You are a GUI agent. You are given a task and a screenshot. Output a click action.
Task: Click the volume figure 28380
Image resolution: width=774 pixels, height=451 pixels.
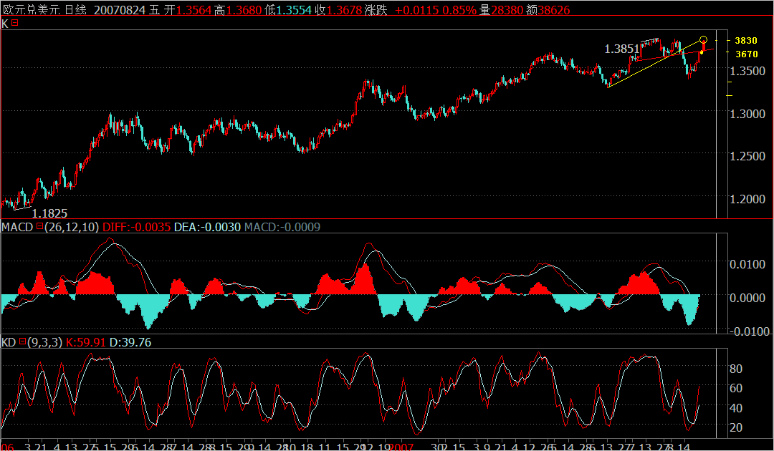[507, 10]
